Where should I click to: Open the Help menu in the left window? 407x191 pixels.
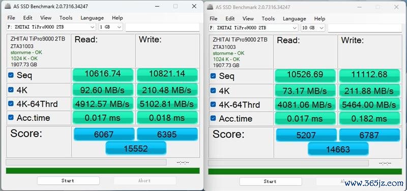(118, 18)
